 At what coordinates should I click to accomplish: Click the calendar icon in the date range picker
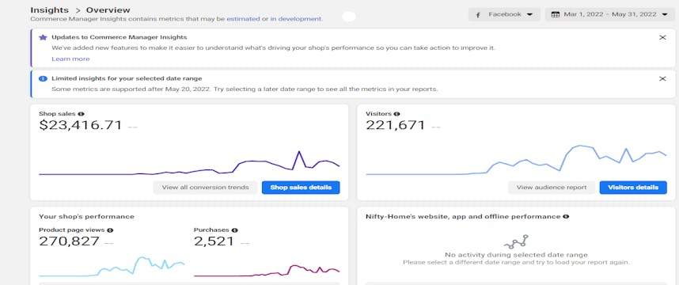[556, 14]
